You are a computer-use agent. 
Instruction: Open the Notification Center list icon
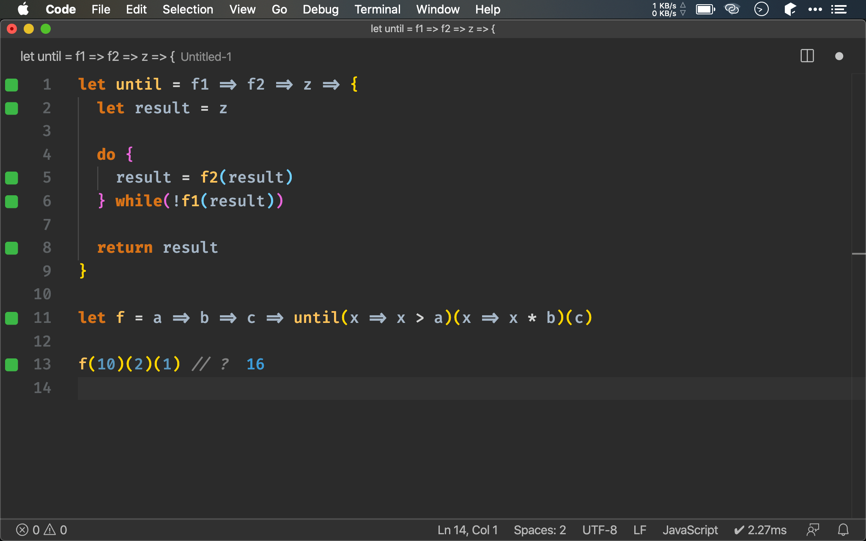(839, 9)
